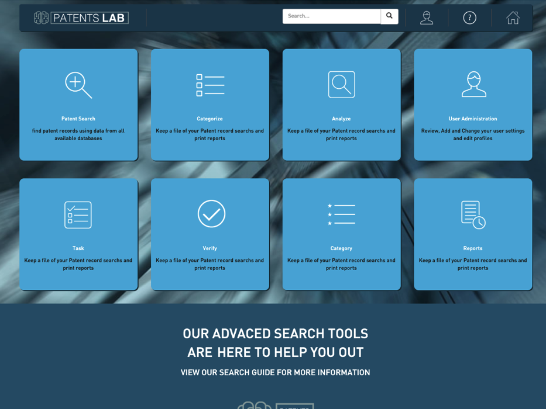Select the Reports tile title
546x409 pixels.
point(473,248)
